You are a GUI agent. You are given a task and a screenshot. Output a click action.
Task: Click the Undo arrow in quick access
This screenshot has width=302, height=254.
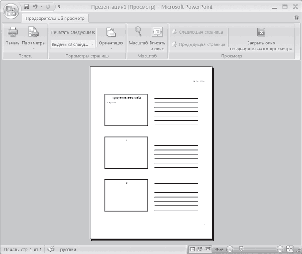pyautogui.click(x=35, y=7)
